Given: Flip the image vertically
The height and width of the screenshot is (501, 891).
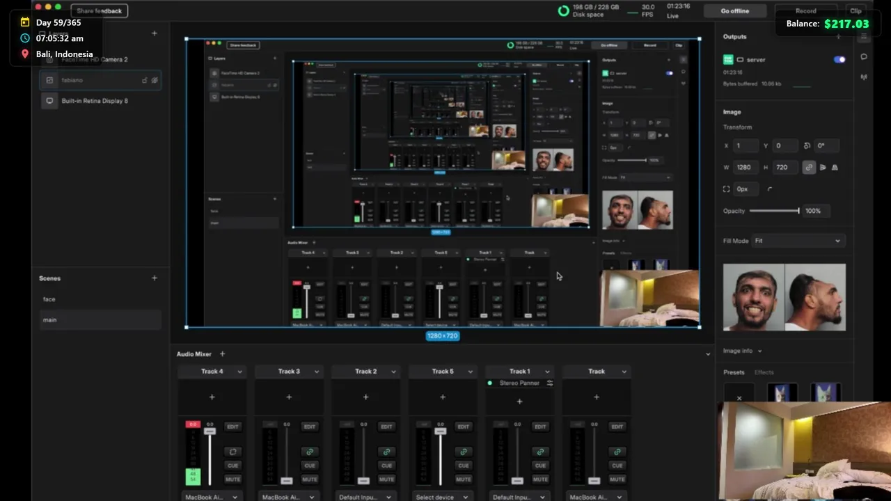Looking at the screenshot, I should click(835, 168).
